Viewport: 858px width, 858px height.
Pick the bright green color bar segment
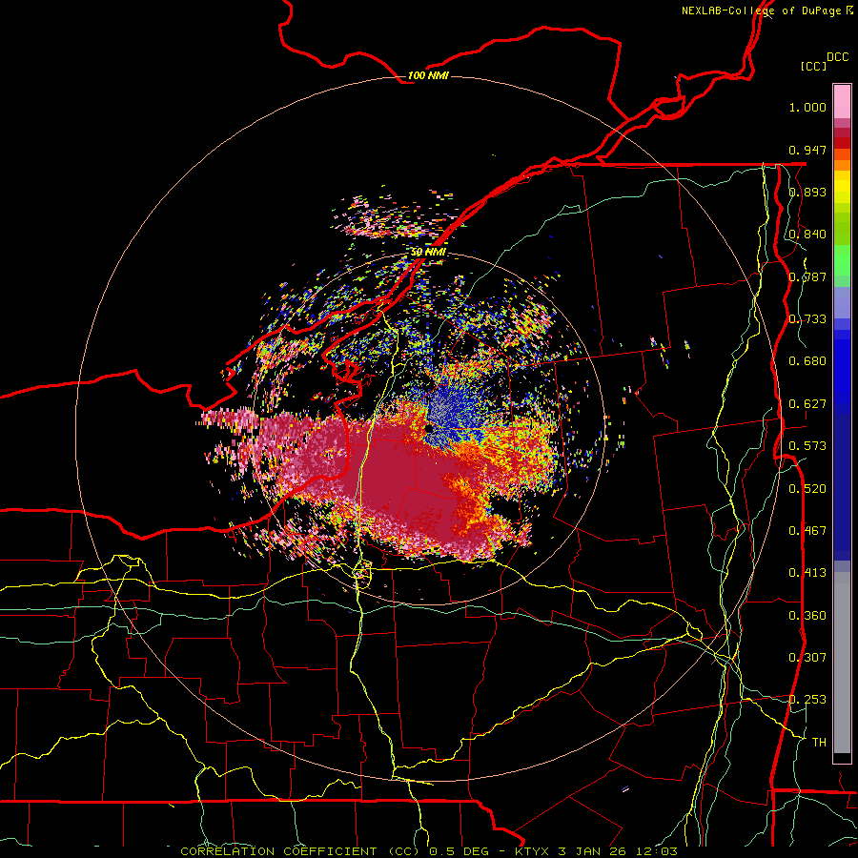point(842,260)
